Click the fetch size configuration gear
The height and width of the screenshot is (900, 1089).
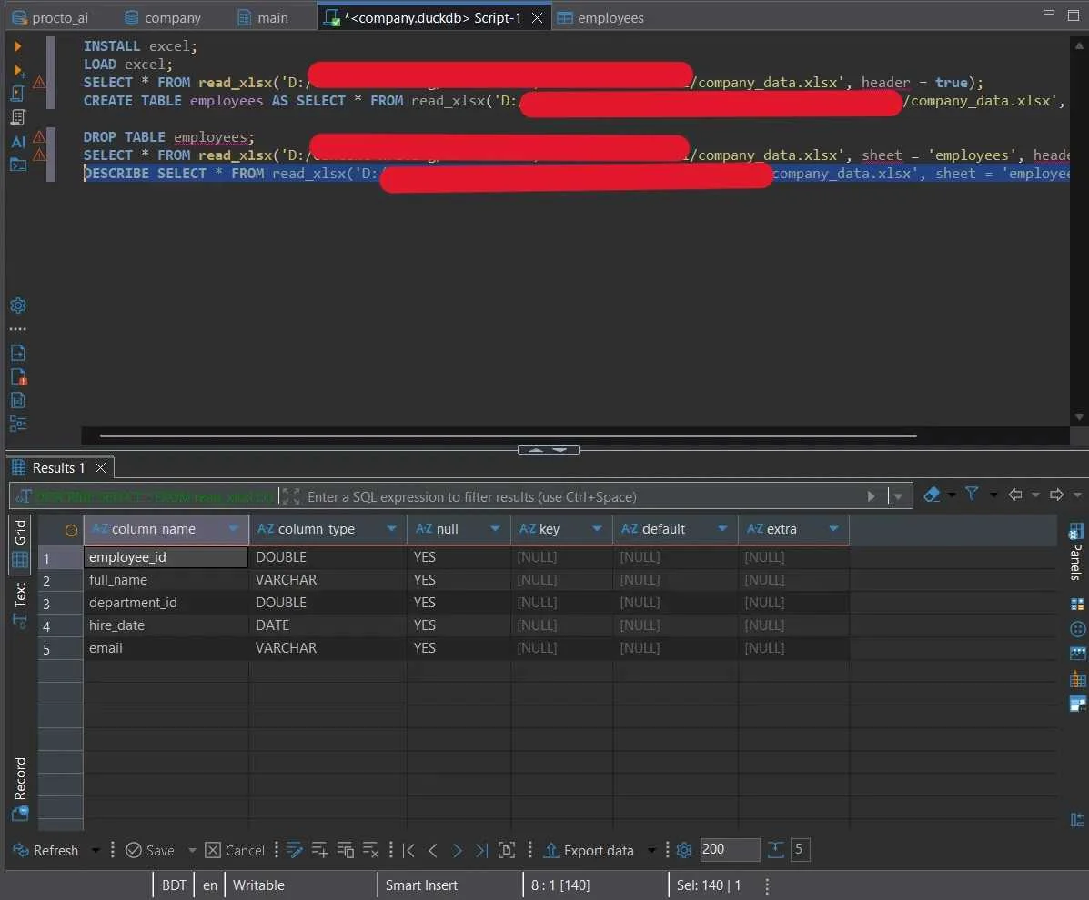pos(684,850)
